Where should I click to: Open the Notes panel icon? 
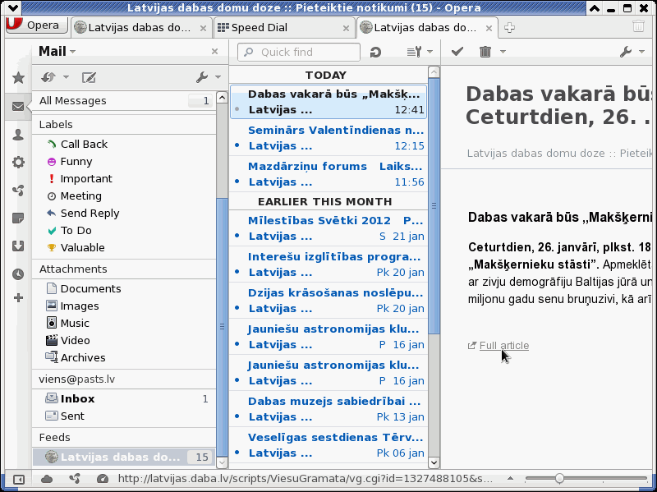pyautogui.click(x=18, y=218)
